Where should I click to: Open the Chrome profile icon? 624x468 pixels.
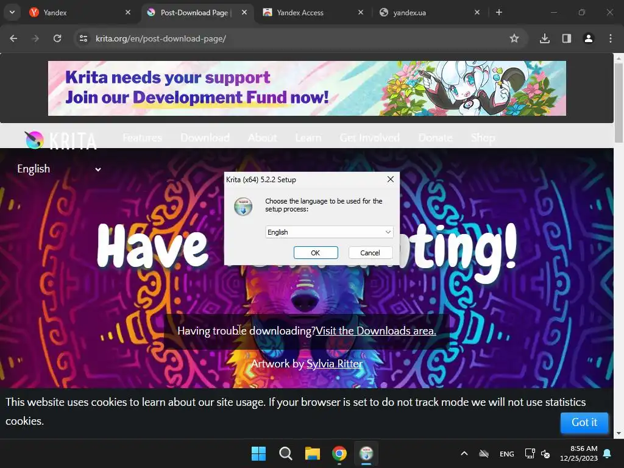coord(589,38)
